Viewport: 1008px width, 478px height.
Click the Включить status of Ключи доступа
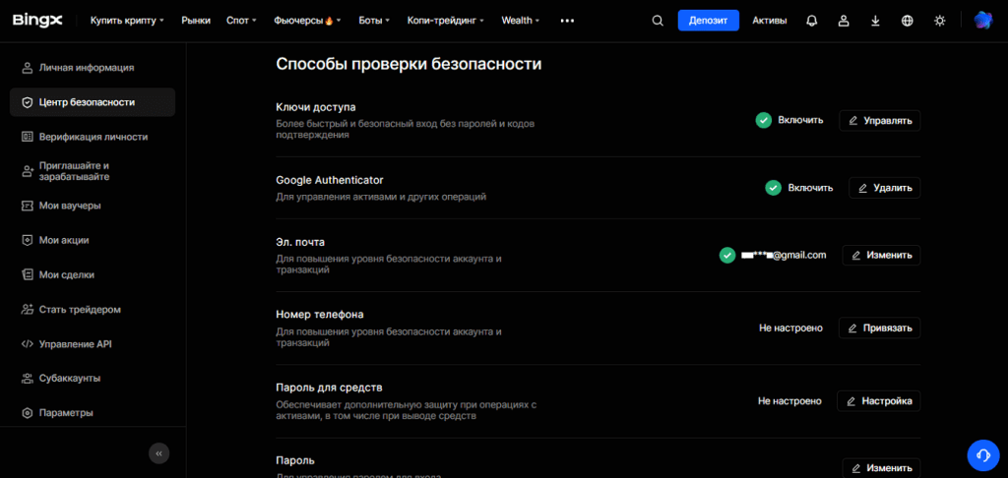tap(800, 120)
